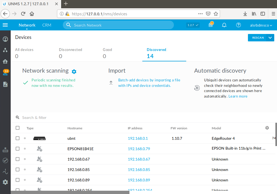This screenshot has height=194, width=277.
Task: Open the settings gear in sidebar
Action: tap(5, 182)
